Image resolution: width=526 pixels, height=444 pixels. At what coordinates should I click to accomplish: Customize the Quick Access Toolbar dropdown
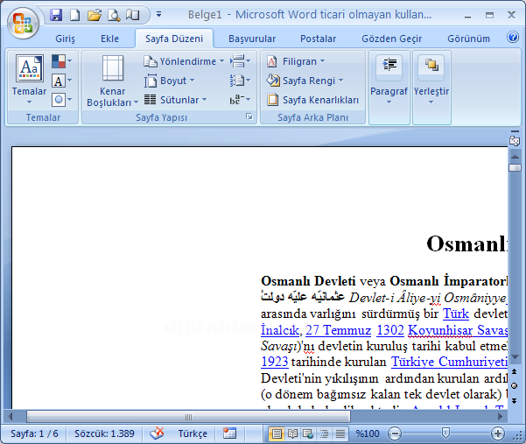(158, 14)
